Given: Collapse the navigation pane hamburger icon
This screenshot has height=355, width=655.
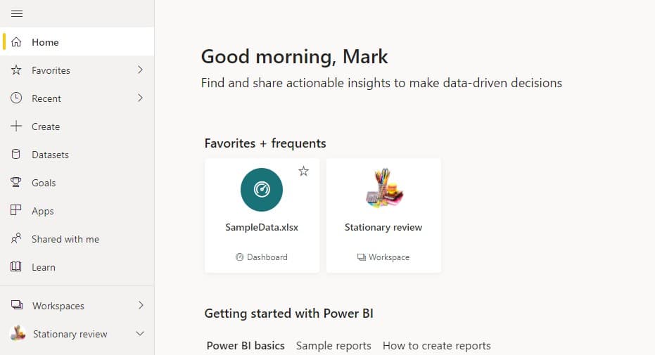Looking at the screenshot, I should click(17, 14).
